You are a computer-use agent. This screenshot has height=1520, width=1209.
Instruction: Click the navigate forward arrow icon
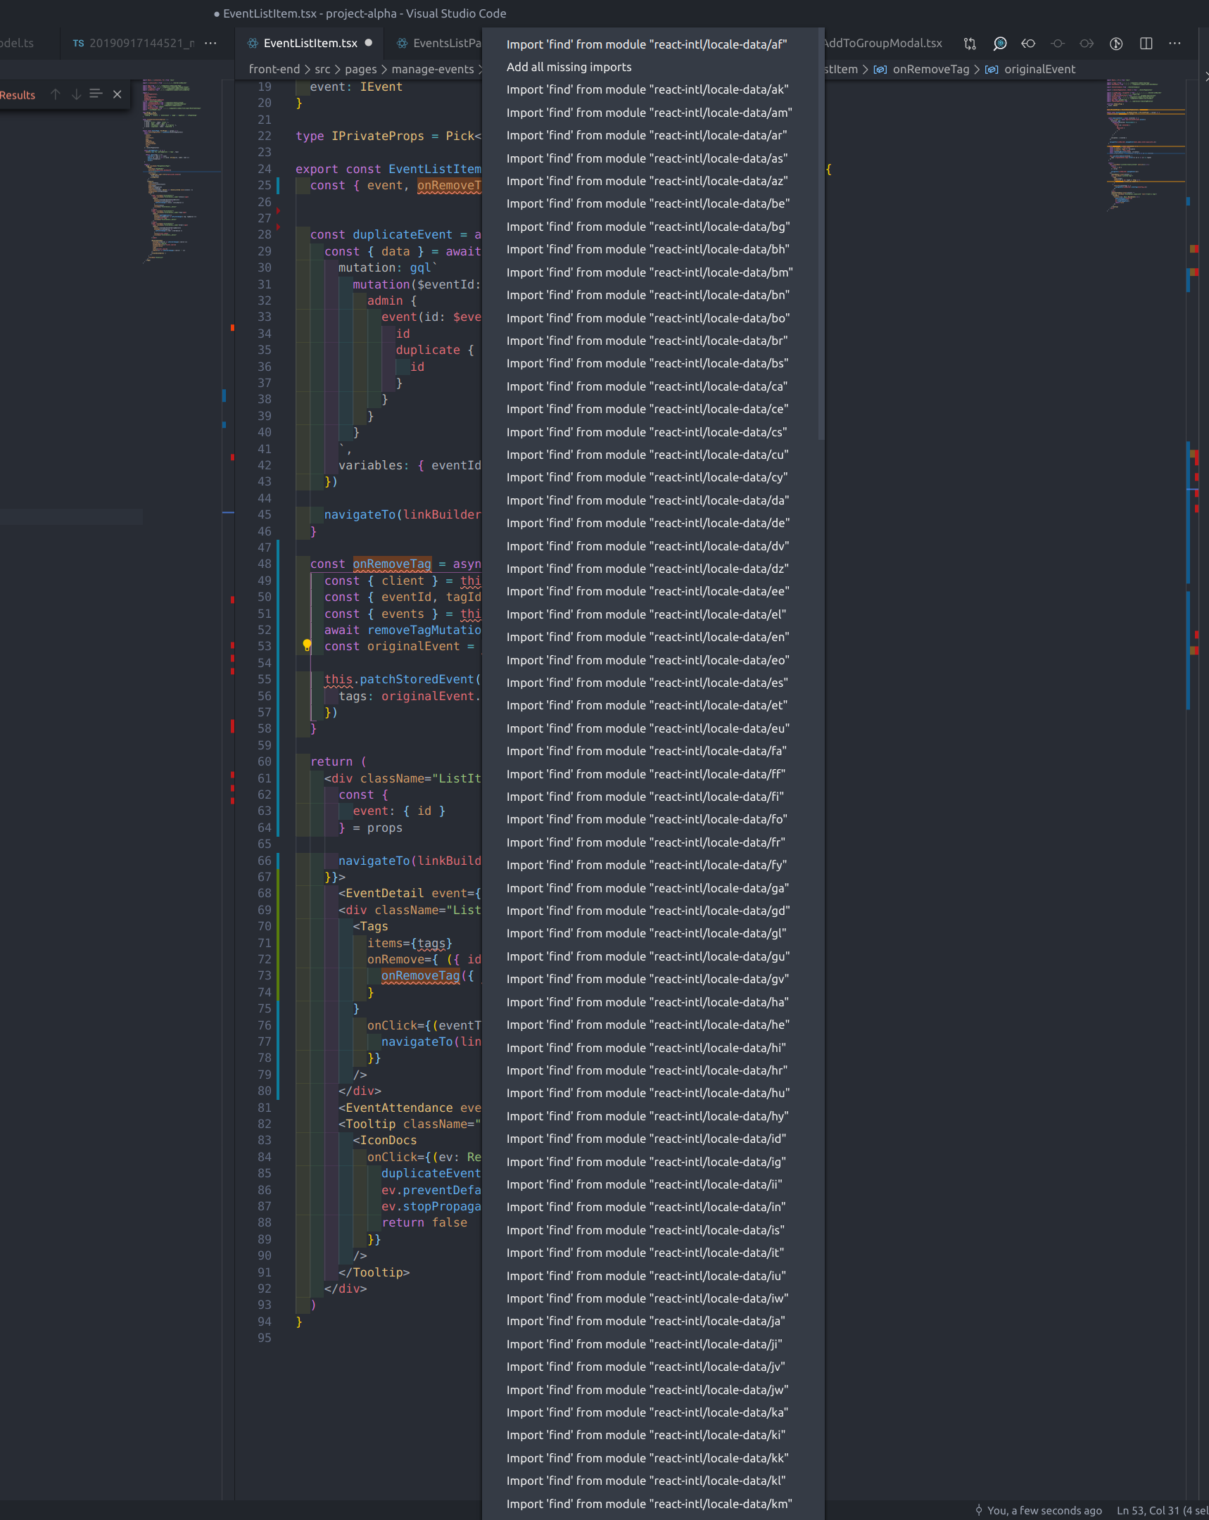click(x=1086, y=43)
